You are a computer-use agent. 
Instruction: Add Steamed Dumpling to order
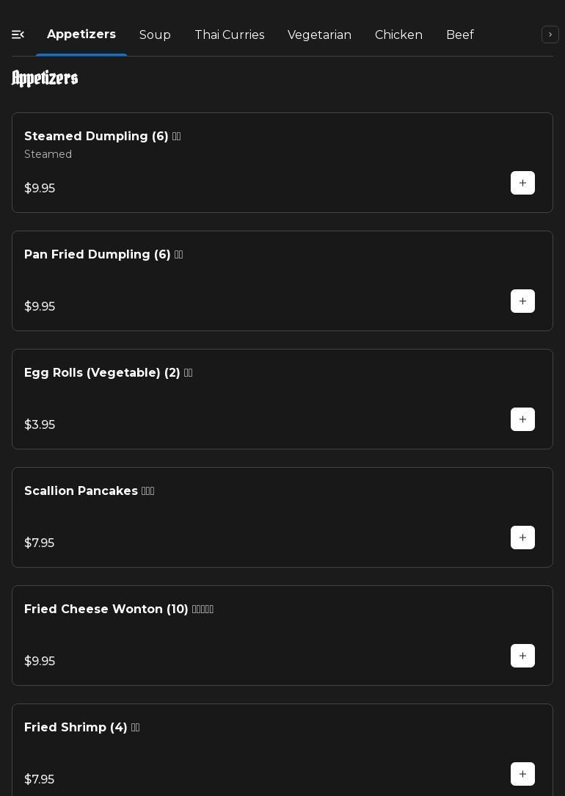coord(522,183)
